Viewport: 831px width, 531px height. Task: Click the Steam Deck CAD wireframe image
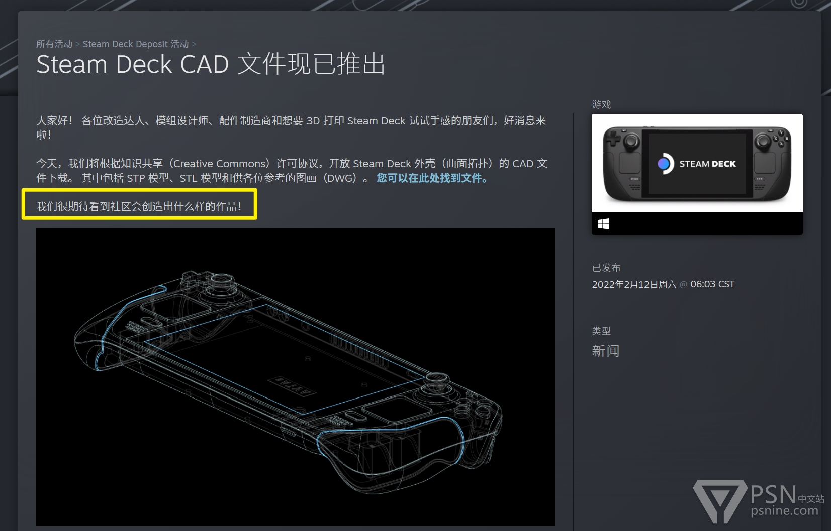point(296,377)
